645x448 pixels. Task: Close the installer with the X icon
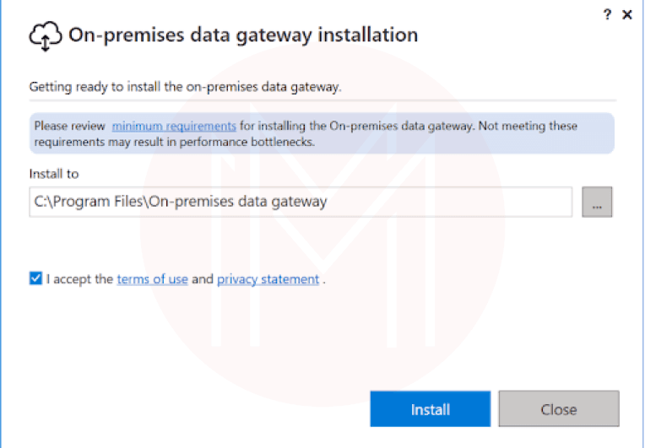[x=626, y=15]
